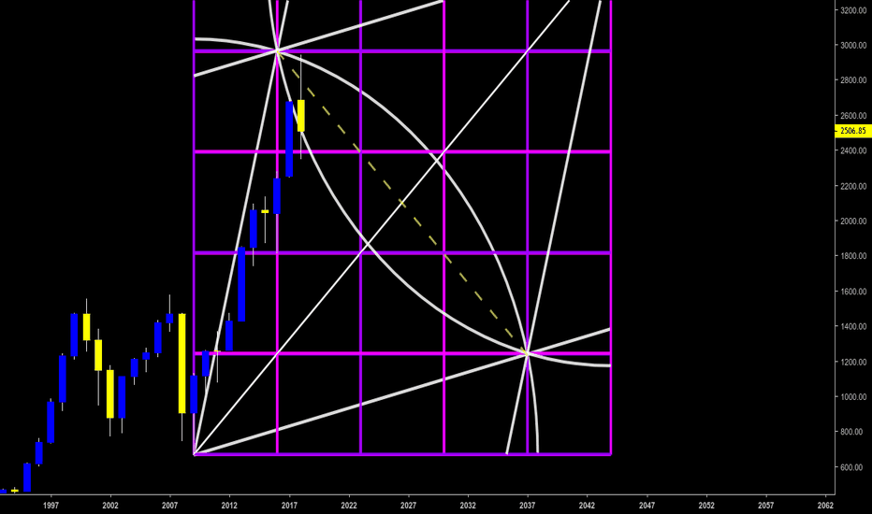The image size is (872, 514).
Task: Click the 1000.00 price axis label
Action: 853,397
